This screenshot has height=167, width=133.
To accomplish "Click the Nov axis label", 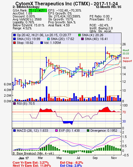I will (x=114, y=158).
